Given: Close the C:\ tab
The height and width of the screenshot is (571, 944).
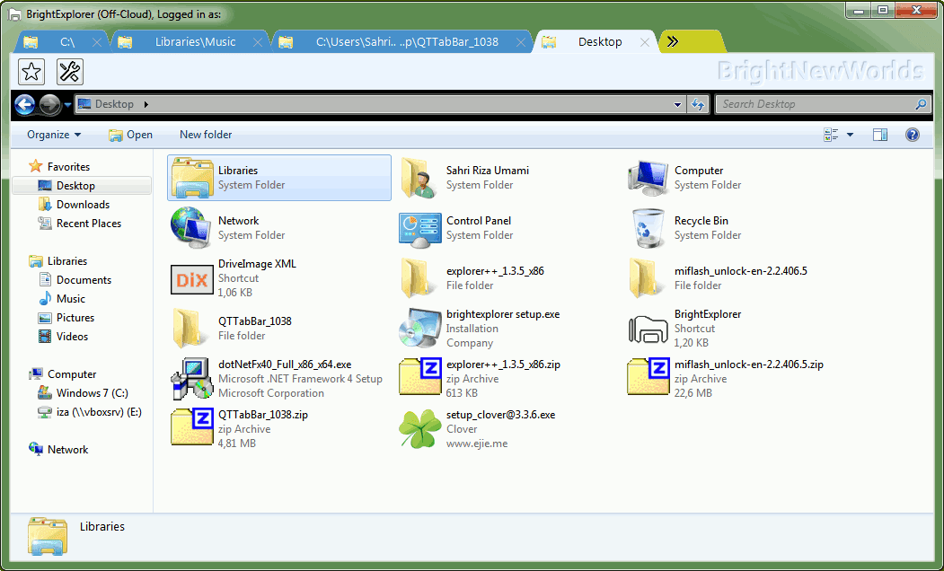Looking at the screenshot, I should [x=97, y=42].
